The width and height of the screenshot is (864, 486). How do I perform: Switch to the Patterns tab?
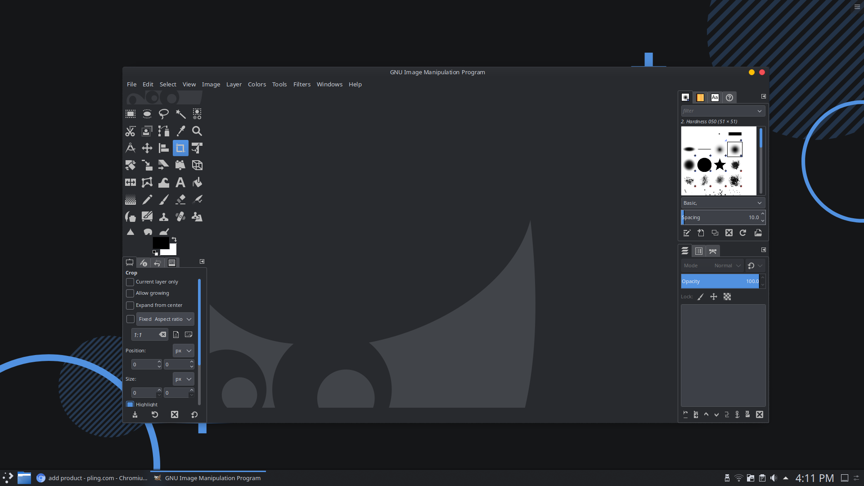click(x=700, y=98)
